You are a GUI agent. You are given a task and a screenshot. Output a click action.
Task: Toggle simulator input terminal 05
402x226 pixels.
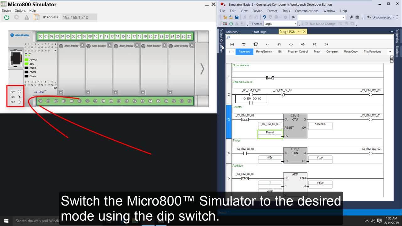(x=68, y=36)
